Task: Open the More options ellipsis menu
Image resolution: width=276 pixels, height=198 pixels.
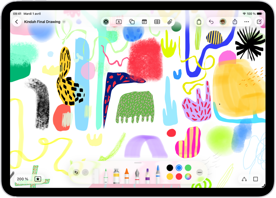Action: (247, 22)
